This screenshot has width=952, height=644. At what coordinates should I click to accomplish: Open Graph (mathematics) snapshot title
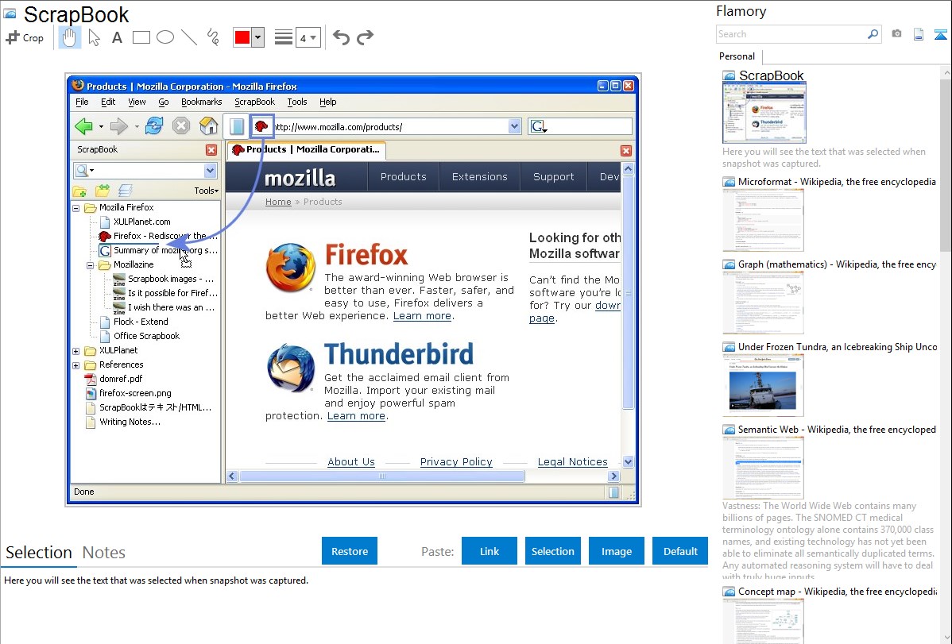837,264
